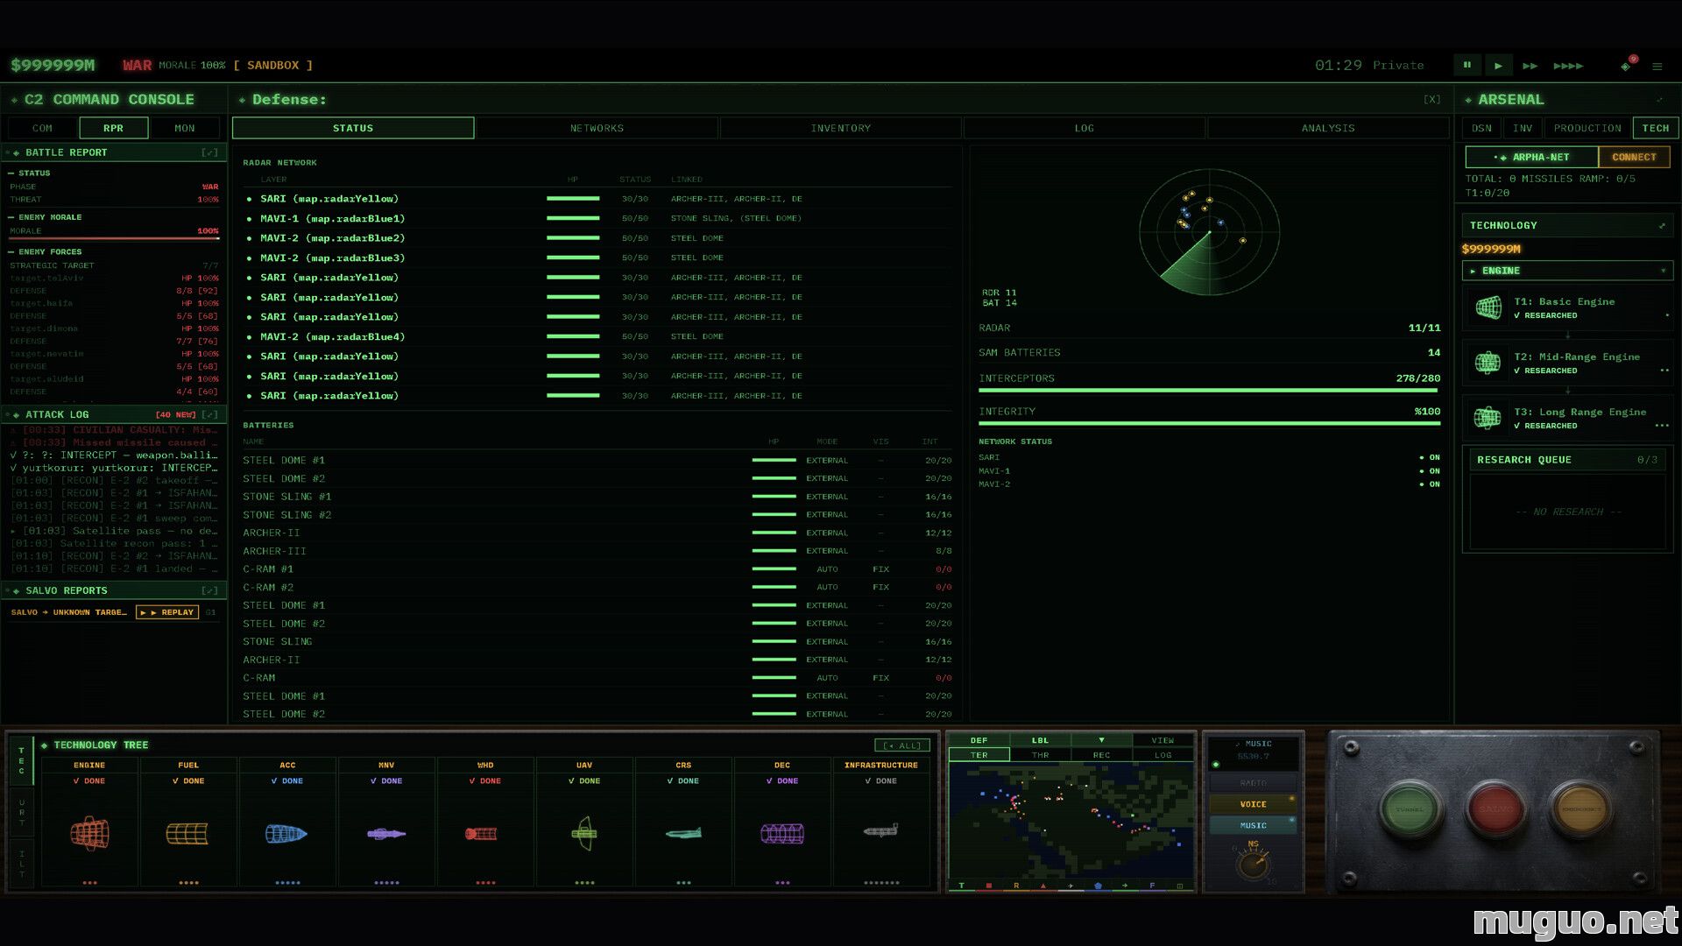Set quadruple fast-forward speed

pos(1568,66)
